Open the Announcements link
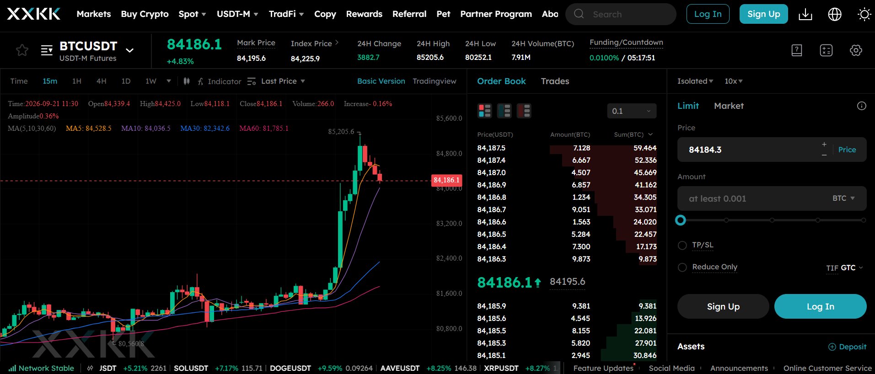This screenshot has width=875, height=374. point(739,368)
